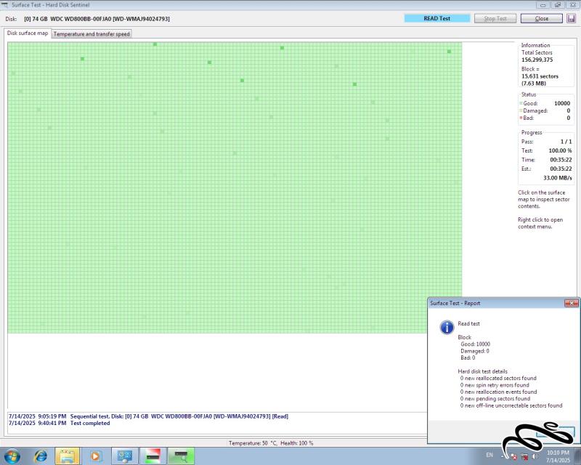Click the Stop Test button
581x465 pixels.
495,18
